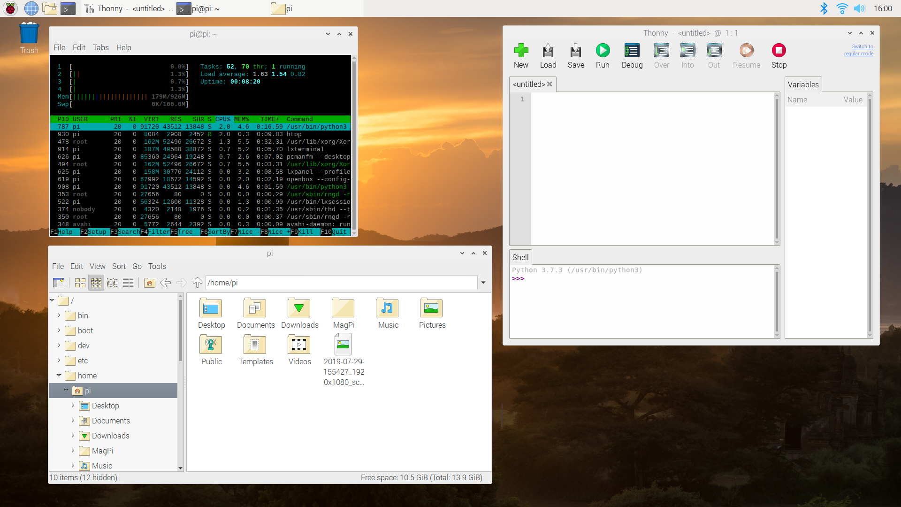Select icon view in file manager
The height and width of the screenshot is (507, 901).
click(79, 283)
